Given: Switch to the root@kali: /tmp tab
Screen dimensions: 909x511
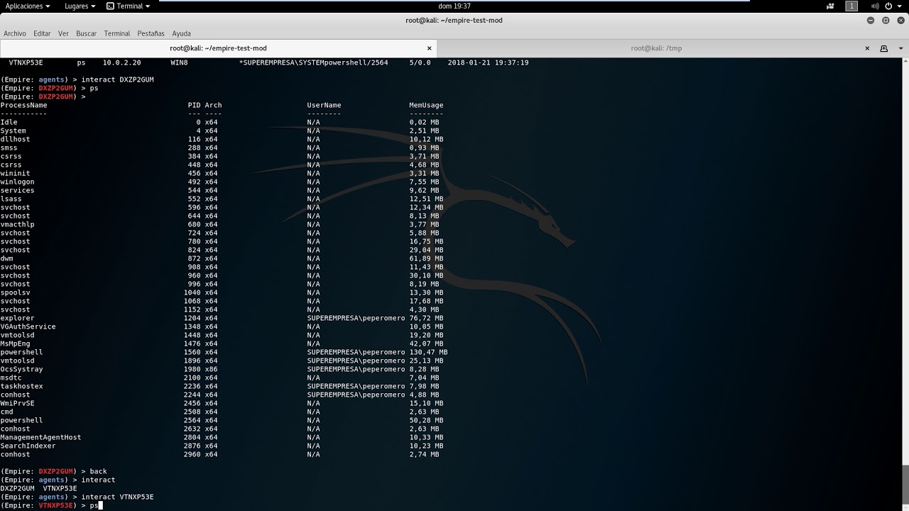Looking at the screenshot, I should point(656,48).
